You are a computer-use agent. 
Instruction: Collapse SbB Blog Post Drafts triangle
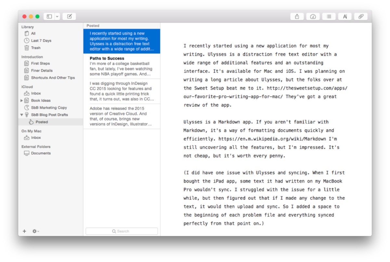point(22,115)
